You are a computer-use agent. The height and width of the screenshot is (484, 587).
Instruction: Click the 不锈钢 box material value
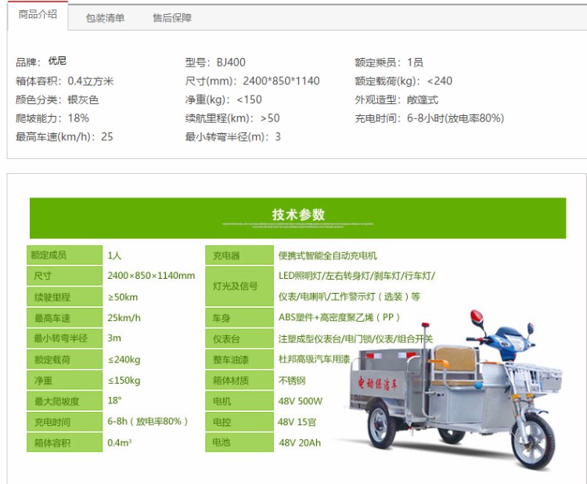coord(292,381)
